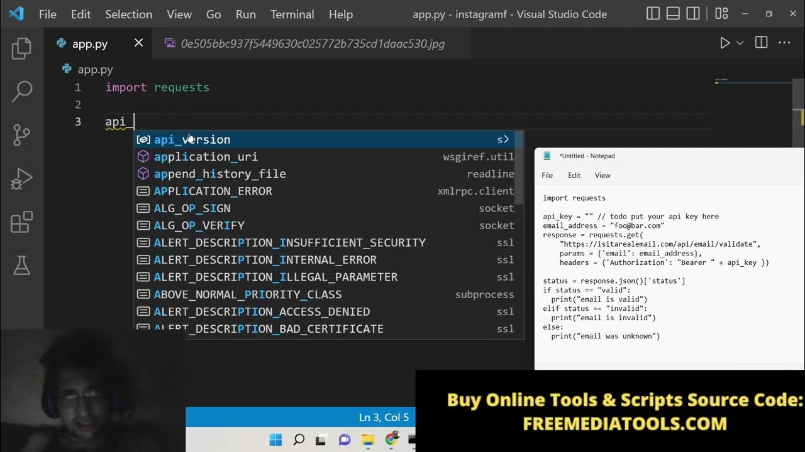
Task: Open Notepad Edit menu
Action: click(574, 175)
